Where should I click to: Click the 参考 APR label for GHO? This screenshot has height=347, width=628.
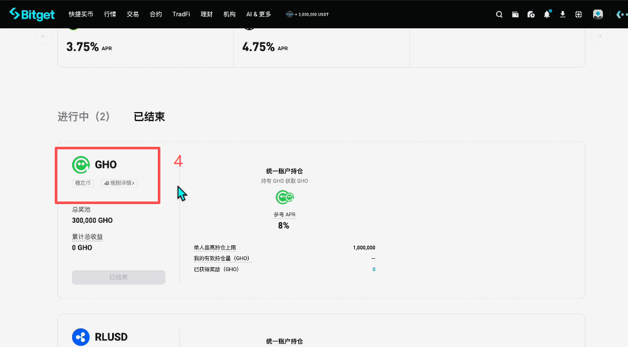click(285, 214)
